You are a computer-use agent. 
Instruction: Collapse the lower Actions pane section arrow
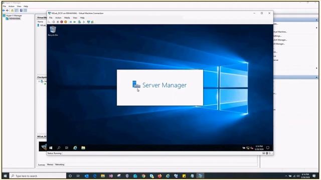point(316,77)
